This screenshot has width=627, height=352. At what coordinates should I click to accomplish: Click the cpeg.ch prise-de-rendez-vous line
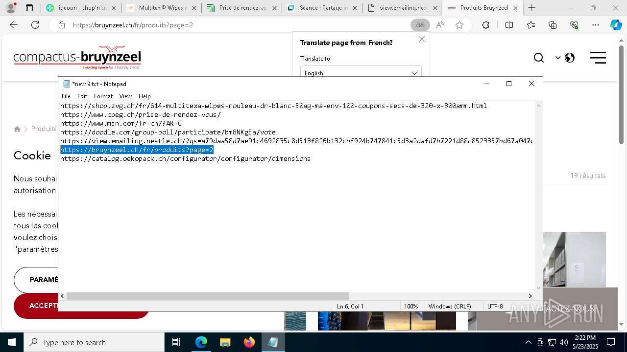coord(141,114)
